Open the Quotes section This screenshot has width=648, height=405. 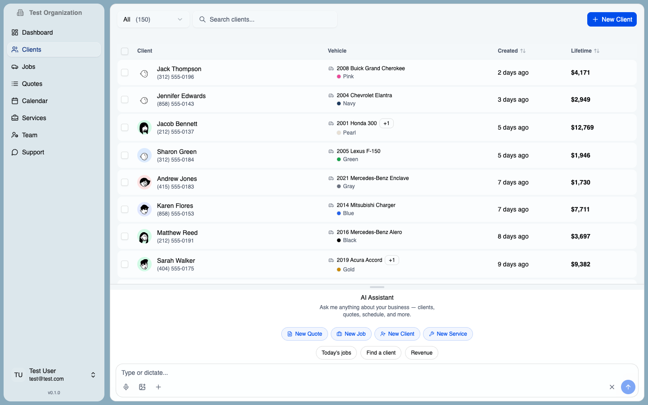[x=54, y=84]
